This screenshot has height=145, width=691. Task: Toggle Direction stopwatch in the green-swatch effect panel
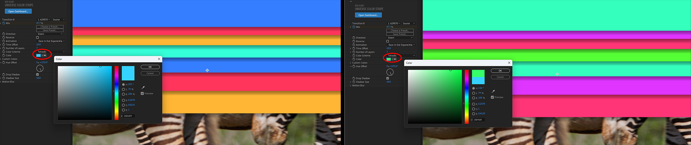click(x=354, y=37)
